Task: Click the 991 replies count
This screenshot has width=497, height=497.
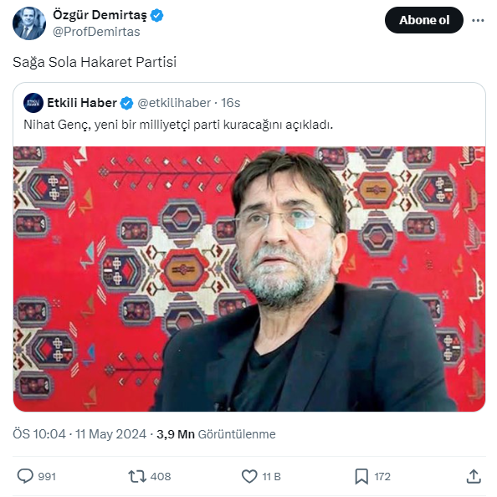Action: [47, 476]
